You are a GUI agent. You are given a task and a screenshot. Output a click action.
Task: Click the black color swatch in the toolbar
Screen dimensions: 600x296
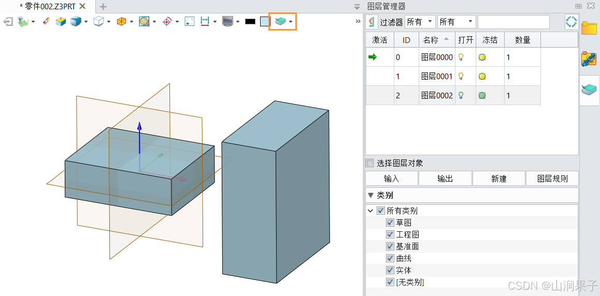pyautogui.click(x=250, y=22)
